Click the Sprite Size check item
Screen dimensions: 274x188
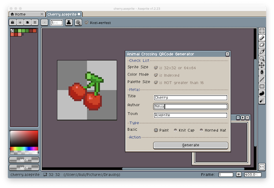click(x=175, y=68)
